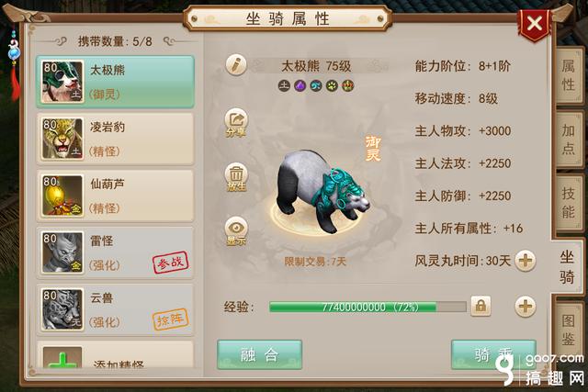Click the lock icon beside experience bar
The height and width of the screenshot is (392, 588).
click(481, 307)
